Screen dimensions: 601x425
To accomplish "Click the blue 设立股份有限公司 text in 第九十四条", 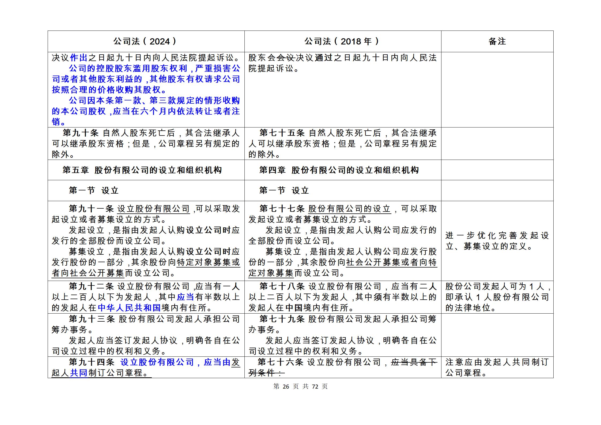I will tap(157, 362).
